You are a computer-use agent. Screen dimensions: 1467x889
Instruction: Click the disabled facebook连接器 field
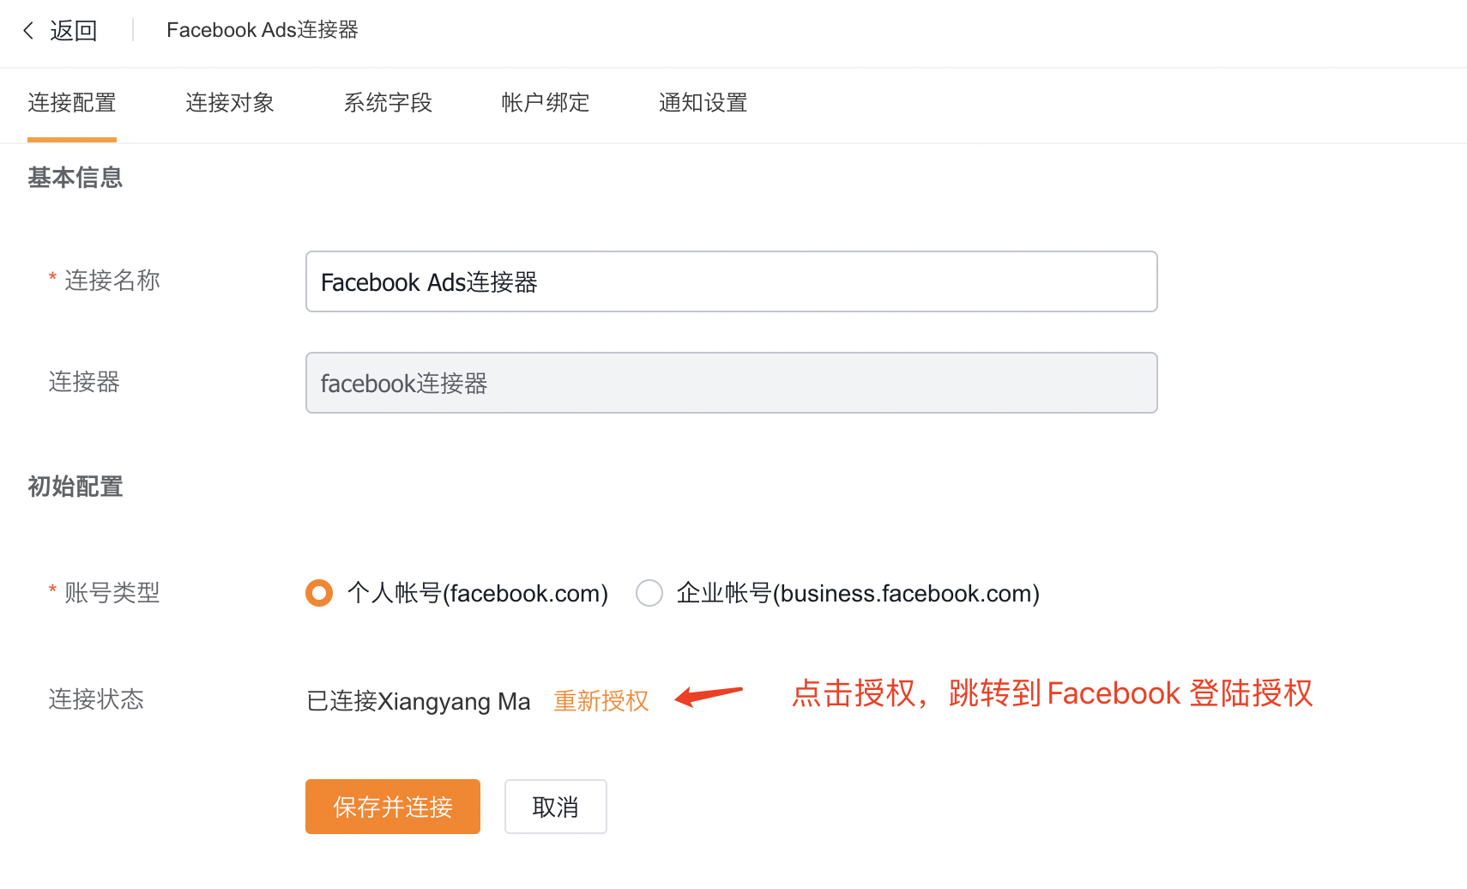coord(732,383)
